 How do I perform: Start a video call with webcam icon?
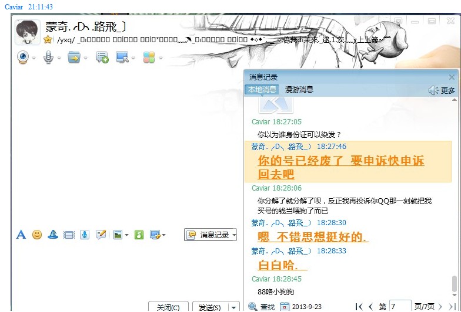[x=23, y=57]
